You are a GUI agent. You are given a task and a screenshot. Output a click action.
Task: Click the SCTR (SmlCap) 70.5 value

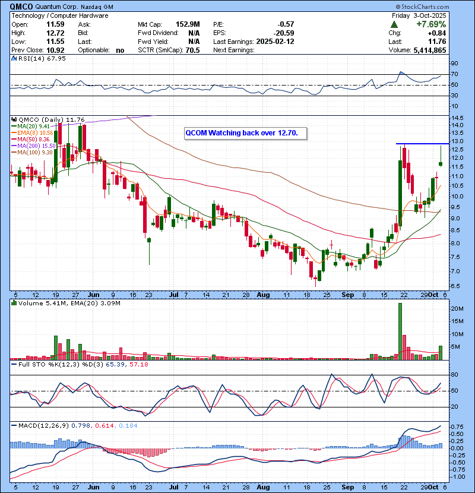(x=192, y=50)
